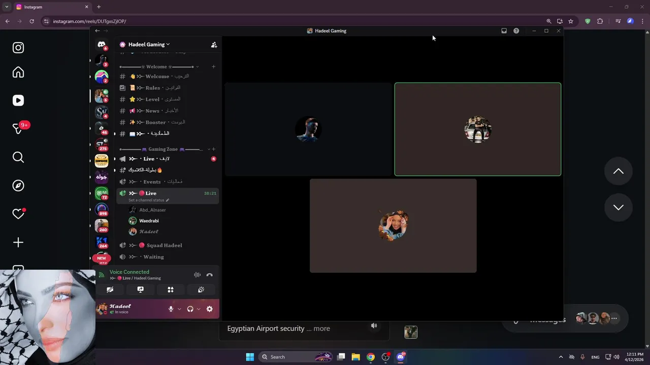The image size is (650, 365).
Task: Join the Squad Hadeel voice channel
Action: (168, 245)
